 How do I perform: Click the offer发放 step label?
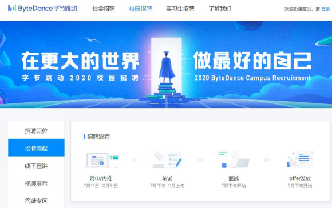click(x=300, y=178)
